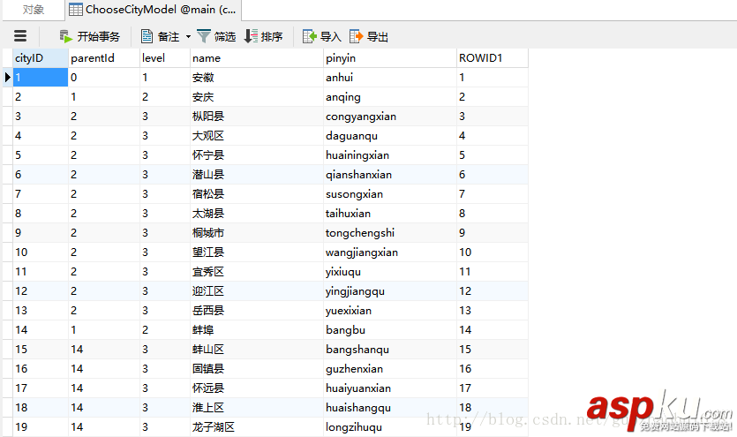Click the Filter (筛选) funnel icon

point(204,36)
